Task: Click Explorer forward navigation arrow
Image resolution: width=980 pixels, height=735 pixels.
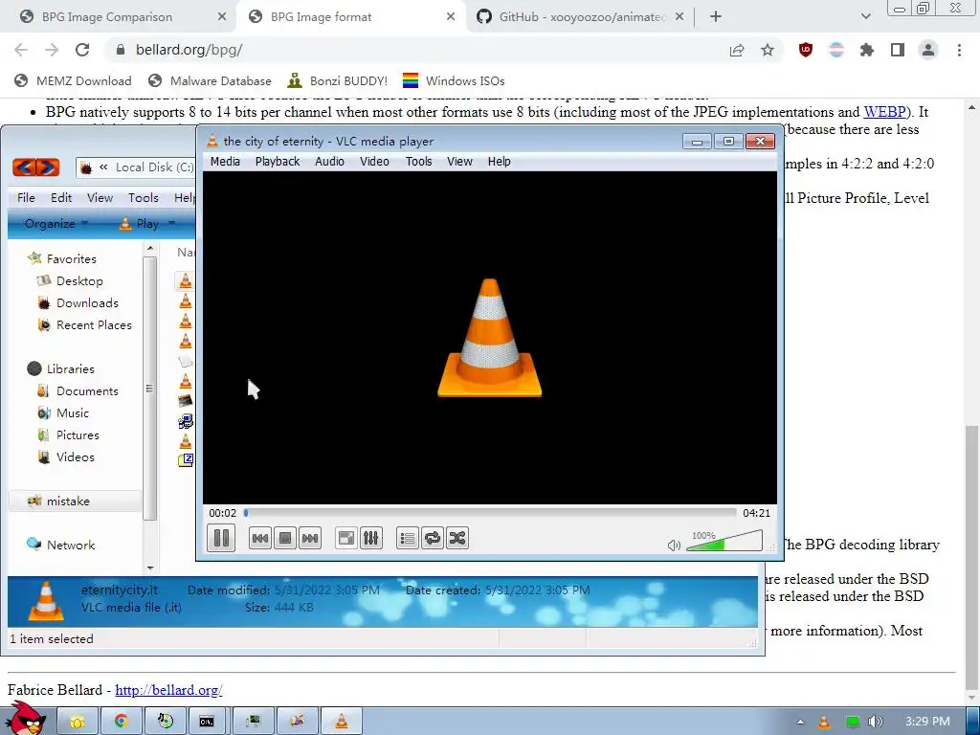Action: [x=48, y=167]
